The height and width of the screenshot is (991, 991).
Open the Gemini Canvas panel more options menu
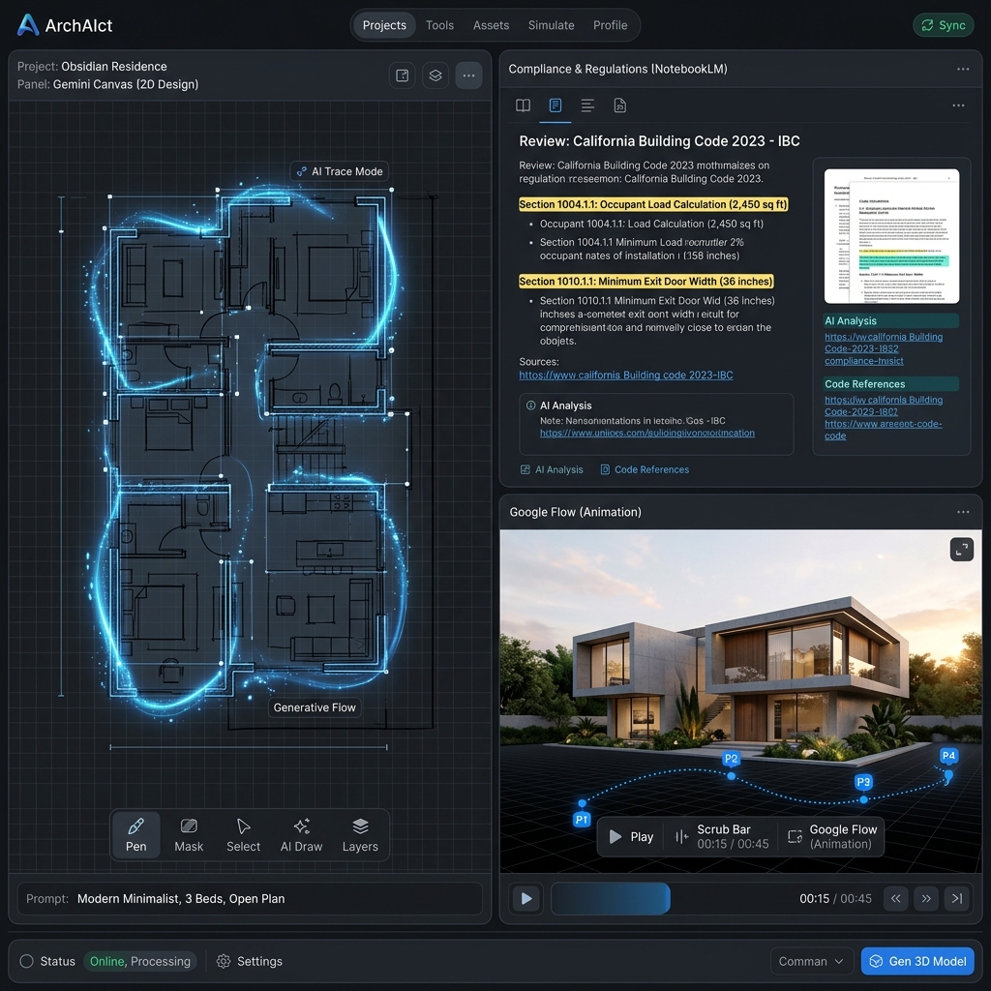click(x=468, y=75)
